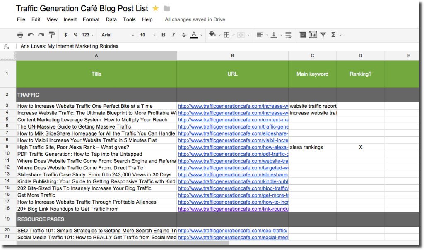Star the spreadsheet next to its title
The height and width of the screenshot is (250, 424).
[x=156, y=8]
